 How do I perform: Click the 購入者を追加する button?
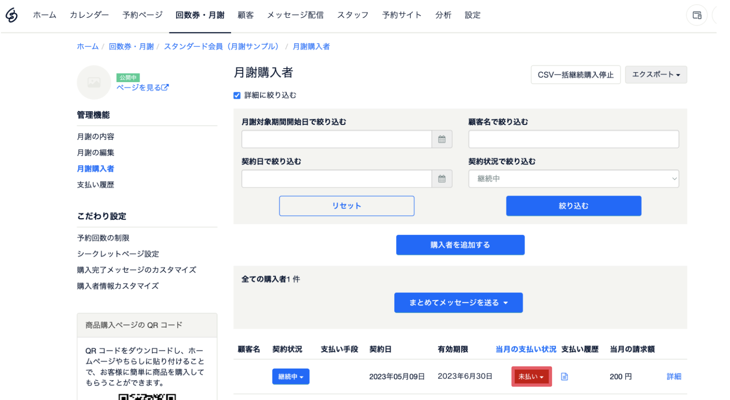460,245
